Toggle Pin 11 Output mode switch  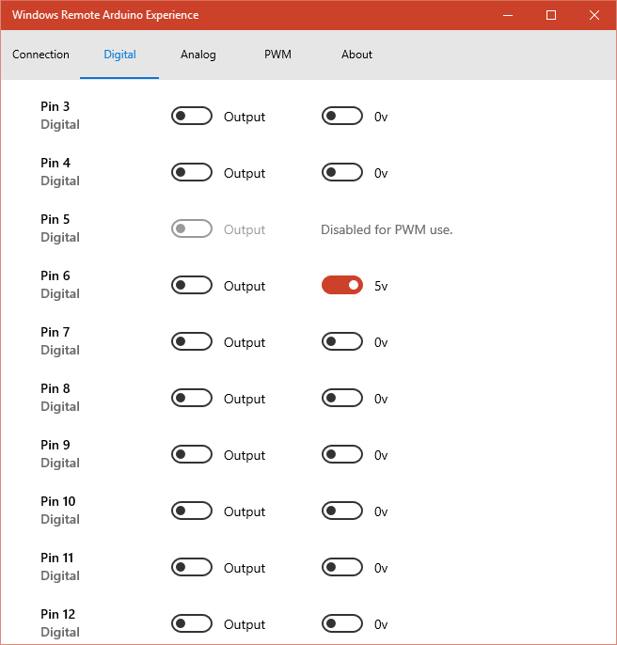[192, 567]
